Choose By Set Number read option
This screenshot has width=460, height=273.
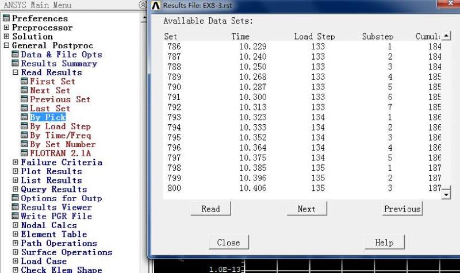pyautogui.click(x=63, y=145)
